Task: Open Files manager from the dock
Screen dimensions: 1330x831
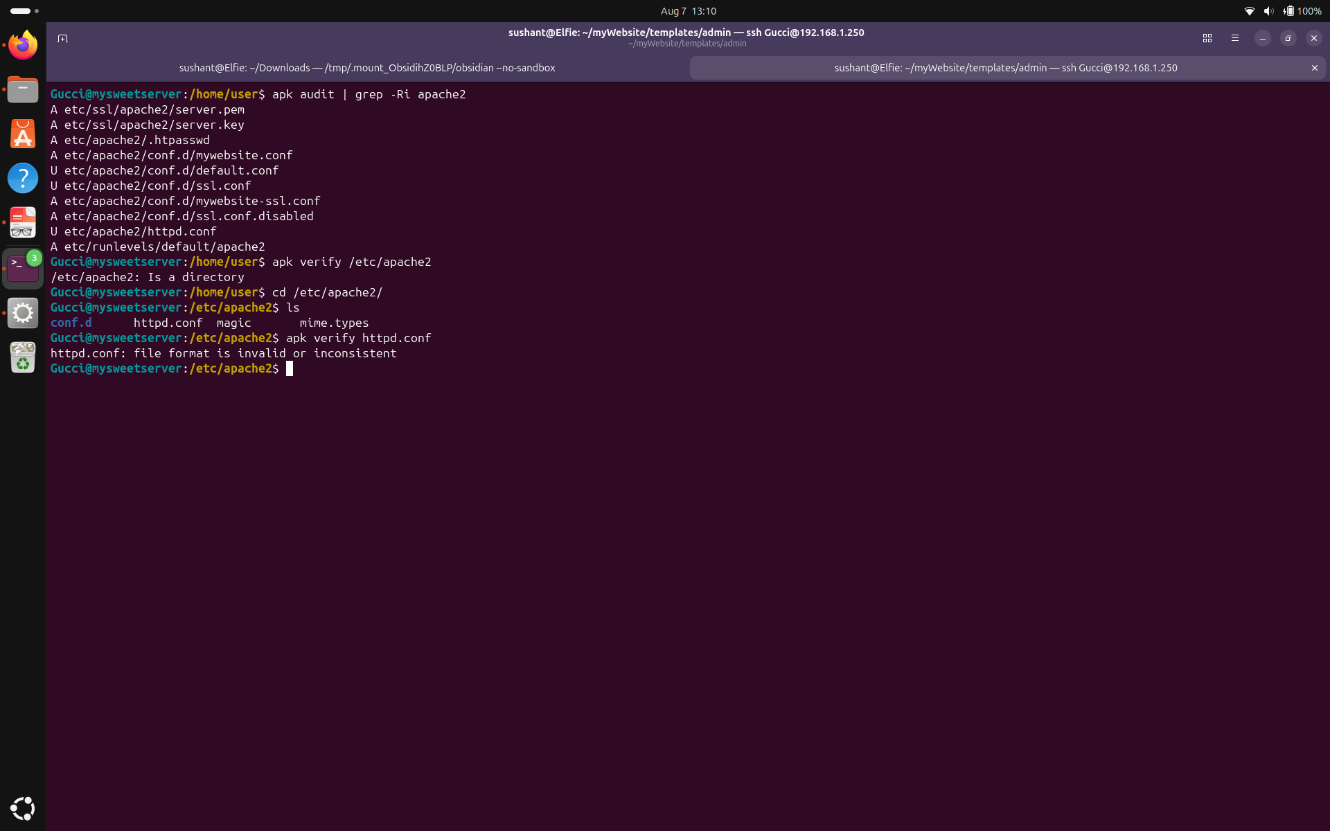Action: 23,89
